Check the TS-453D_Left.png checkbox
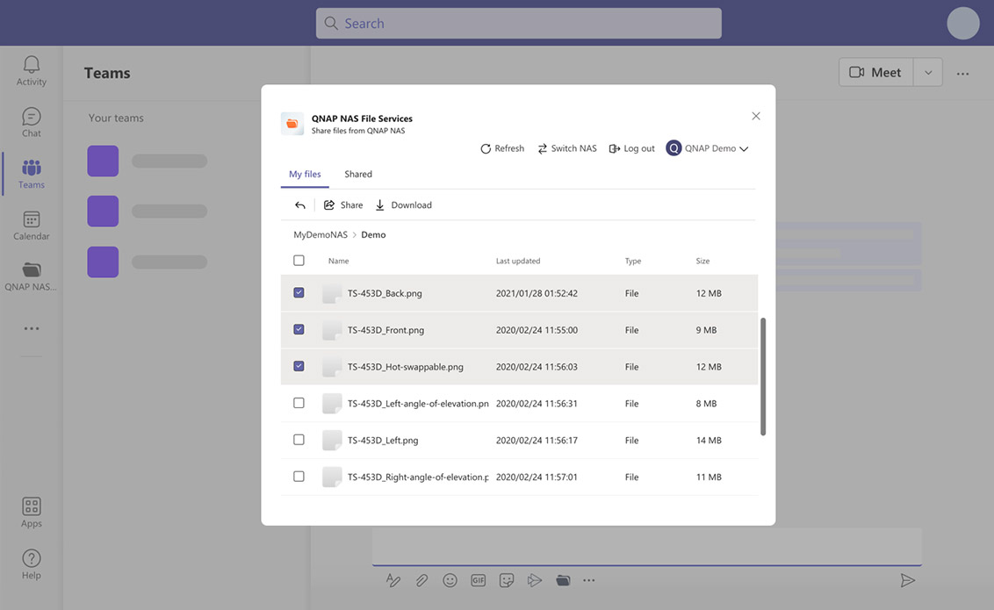Screen dimensions: 994x610 click(x=299, y=441)
